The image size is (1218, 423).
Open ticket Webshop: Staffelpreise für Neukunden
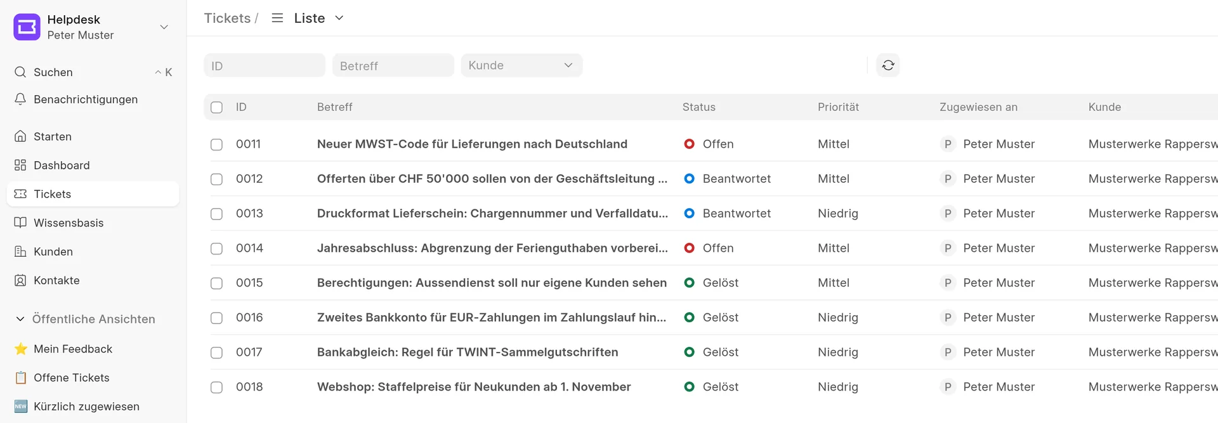[474, 387]
